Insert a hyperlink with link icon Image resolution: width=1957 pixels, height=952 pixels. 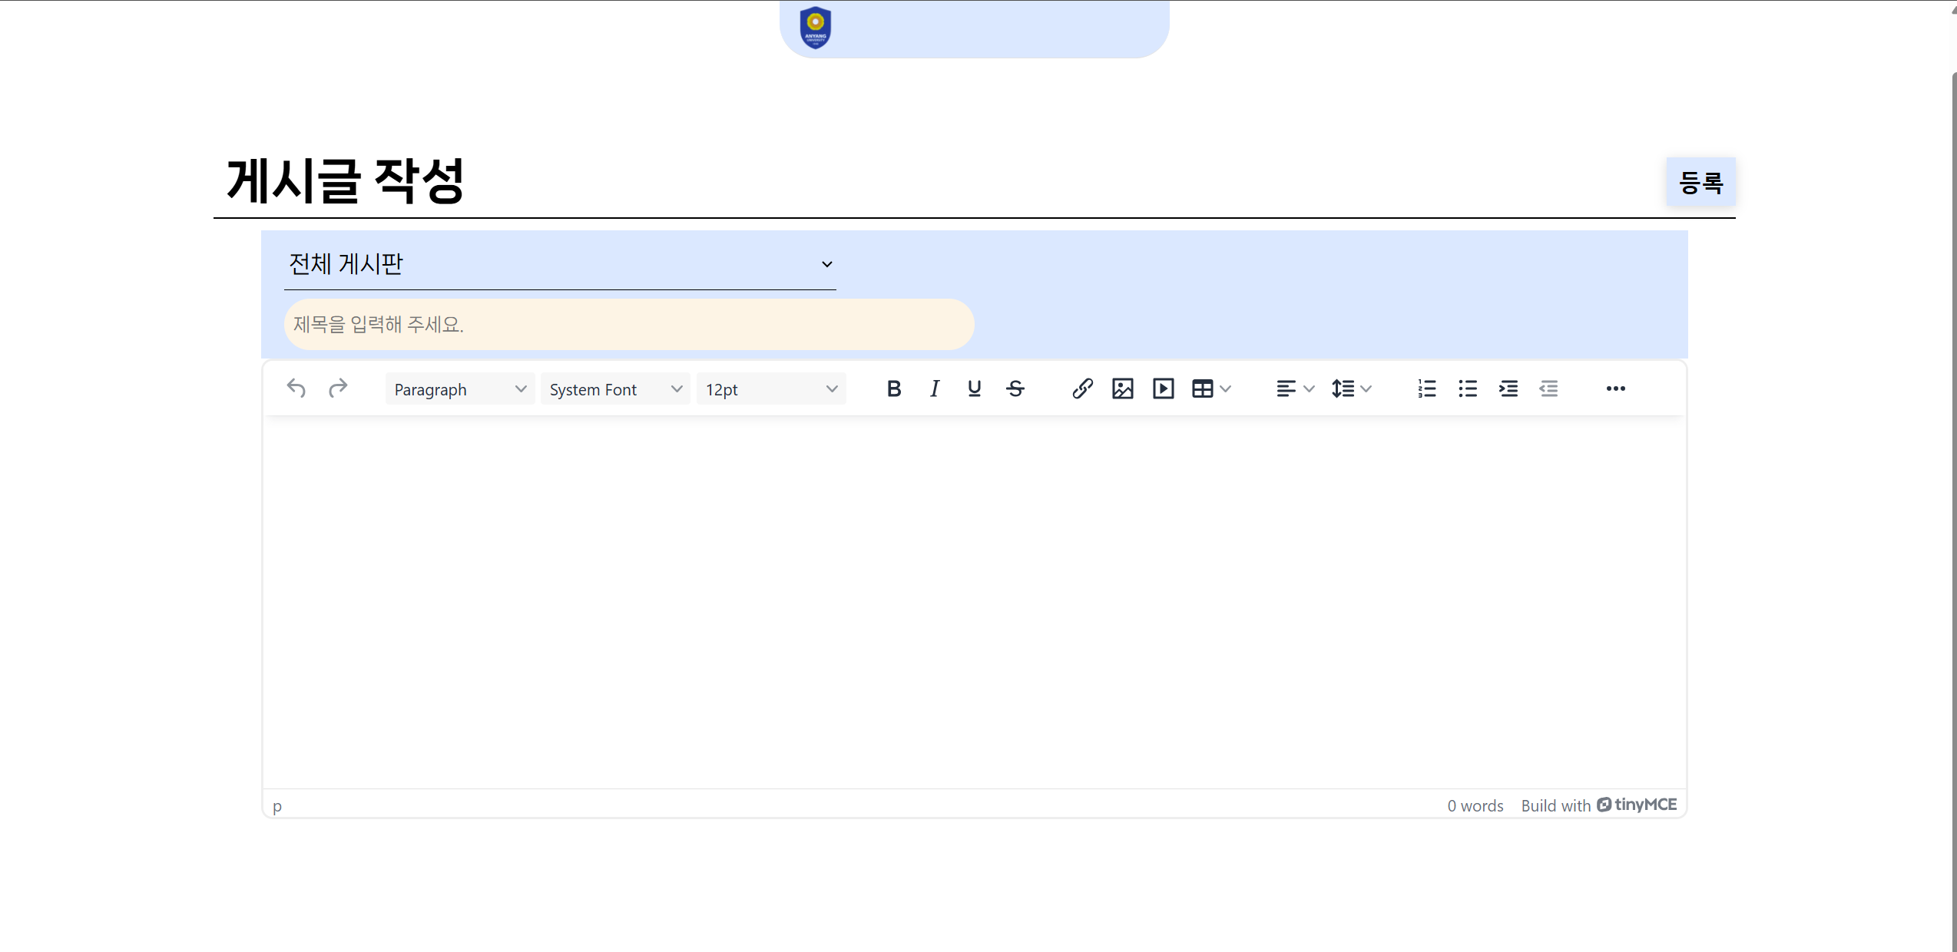1082,388
